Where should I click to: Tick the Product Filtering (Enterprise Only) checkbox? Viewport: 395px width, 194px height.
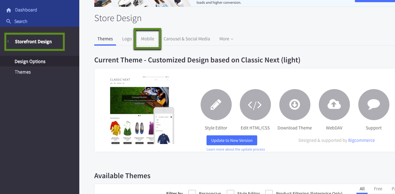pos(269,192)
